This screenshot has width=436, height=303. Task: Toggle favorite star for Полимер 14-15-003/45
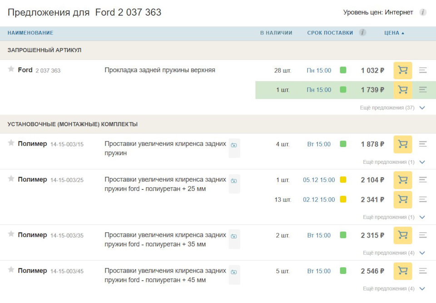coord(11,270)
